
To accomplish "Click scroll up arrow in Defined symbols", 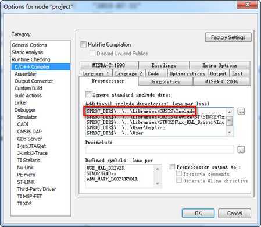I will point(158,169).
